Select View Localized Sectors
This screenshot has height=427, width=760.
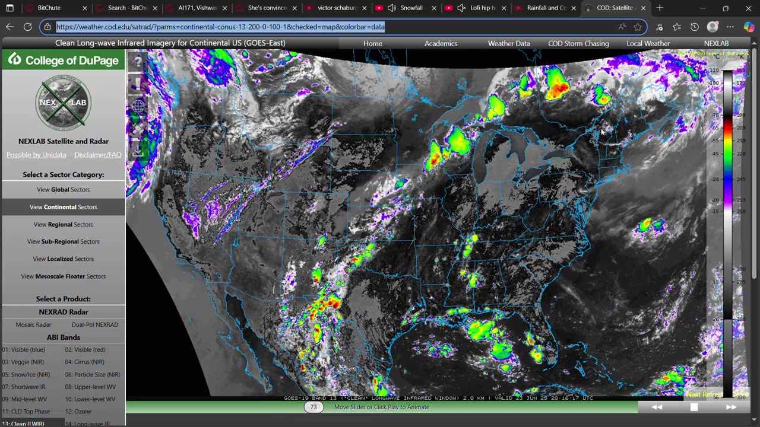click(x=64, y=259)
